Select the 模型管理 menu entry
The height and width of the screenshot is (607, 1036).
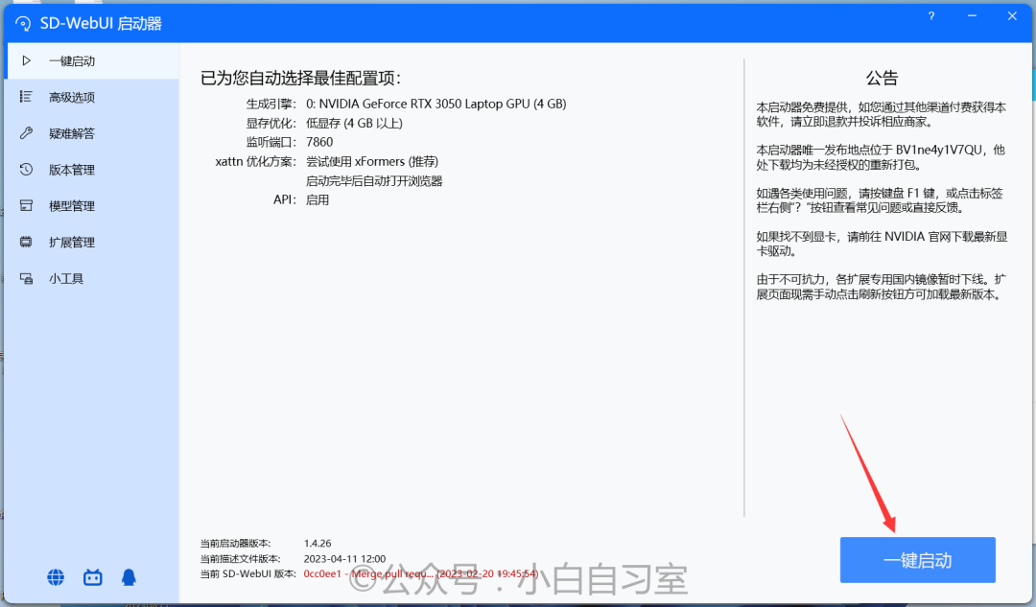[91, 206]
